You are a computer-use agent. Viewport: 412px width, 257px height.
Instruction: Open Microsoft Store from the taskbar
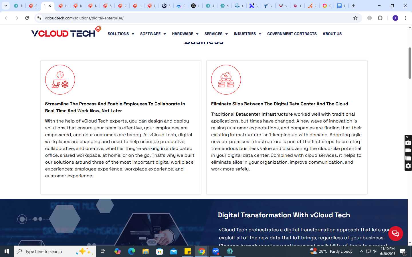pyautogui.click(x=160, y=251)
